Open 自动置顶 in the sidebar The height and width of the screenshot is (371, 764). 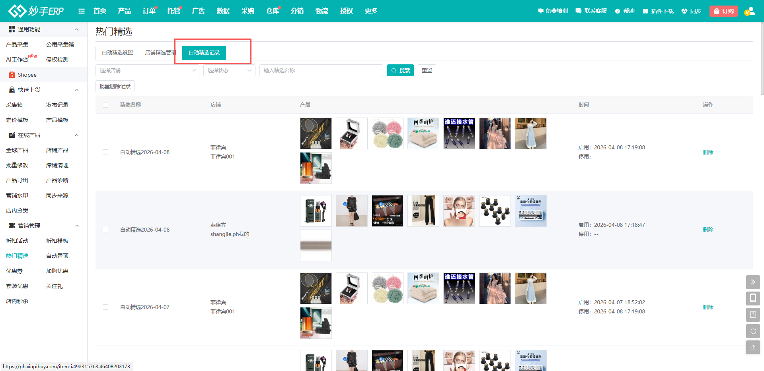pyautogui.click(x=57, y=256)
